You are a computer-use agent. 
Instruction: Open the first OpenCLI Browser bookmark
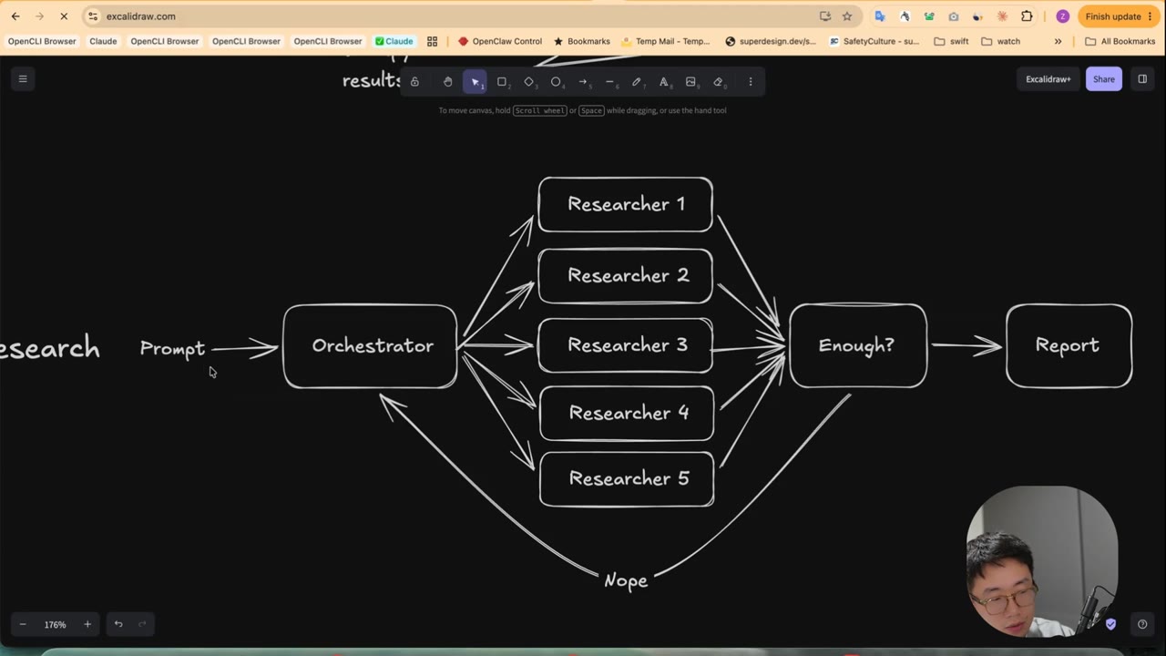[x=42, y=41]
